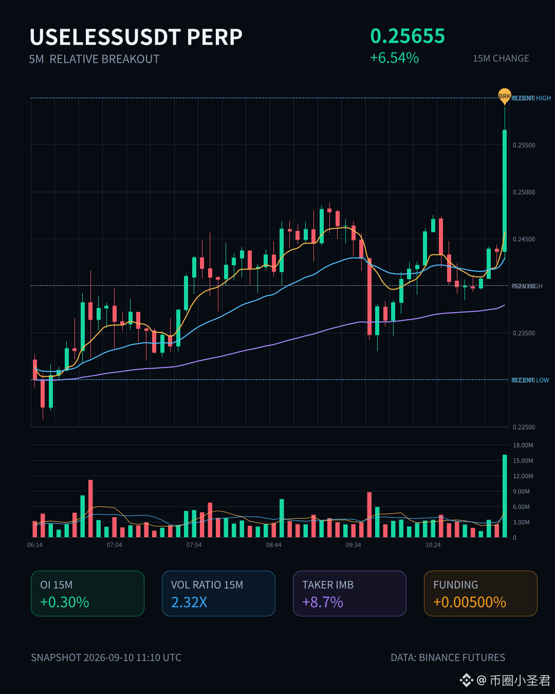Viewport: 555px width, 694px height.
Task: Click the RECENT LOW line label
Action: pos(530,380)
